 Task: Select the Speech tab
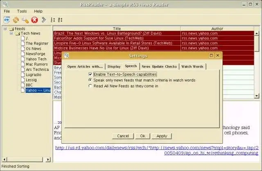pyautogui.click(x=131, y=66)
